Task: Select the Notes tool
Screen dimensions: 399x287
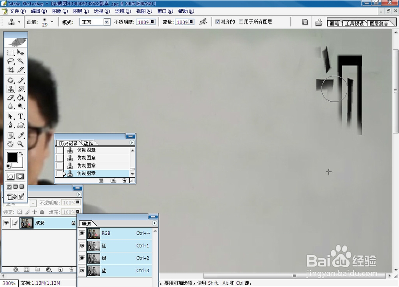Action: pyautogui.click(x=10, y=136)
